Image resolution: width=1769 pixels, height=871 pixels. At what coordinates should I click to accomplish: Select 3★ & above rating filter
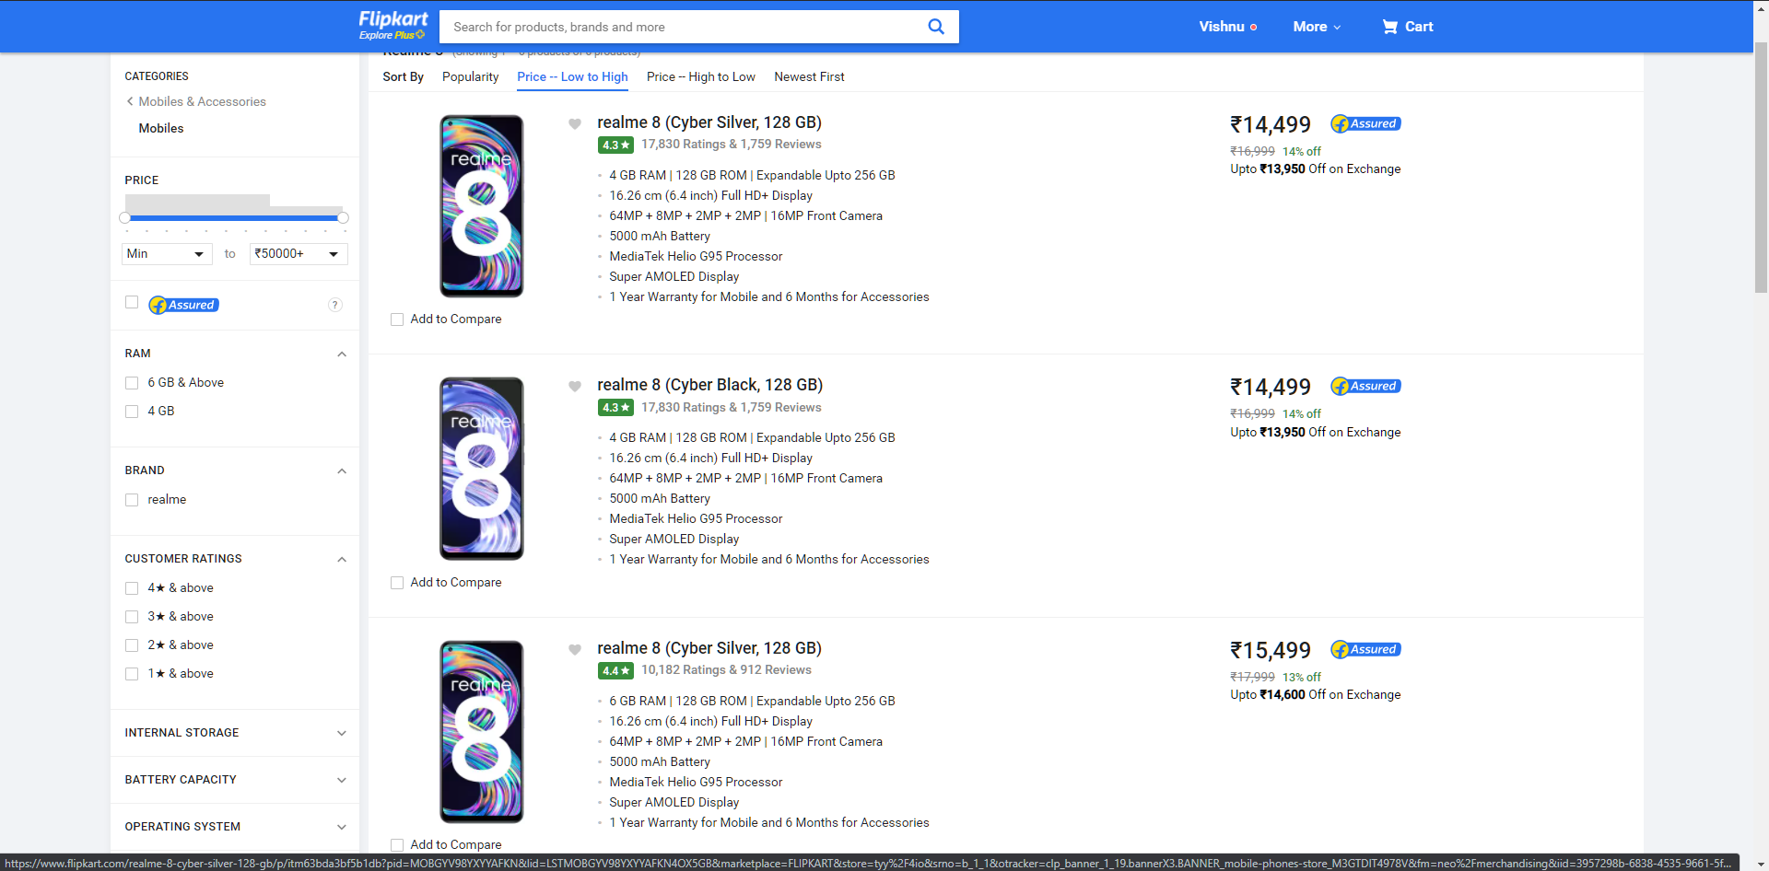[132, 617]
